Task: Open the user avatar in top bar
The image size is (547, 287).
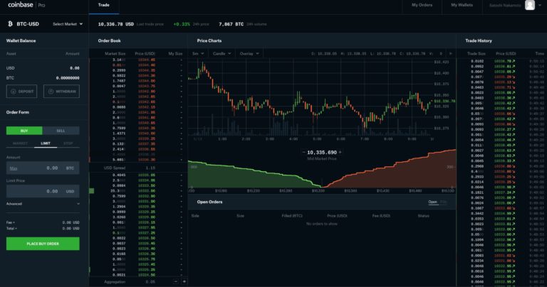Action: 530,5
